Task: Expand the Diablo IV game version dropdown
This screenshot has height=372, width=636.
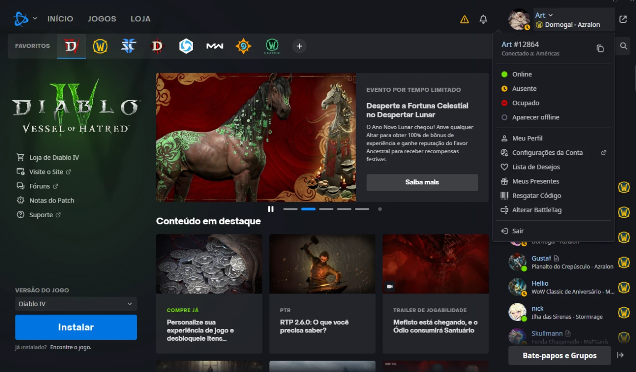Action: (76, 304)
